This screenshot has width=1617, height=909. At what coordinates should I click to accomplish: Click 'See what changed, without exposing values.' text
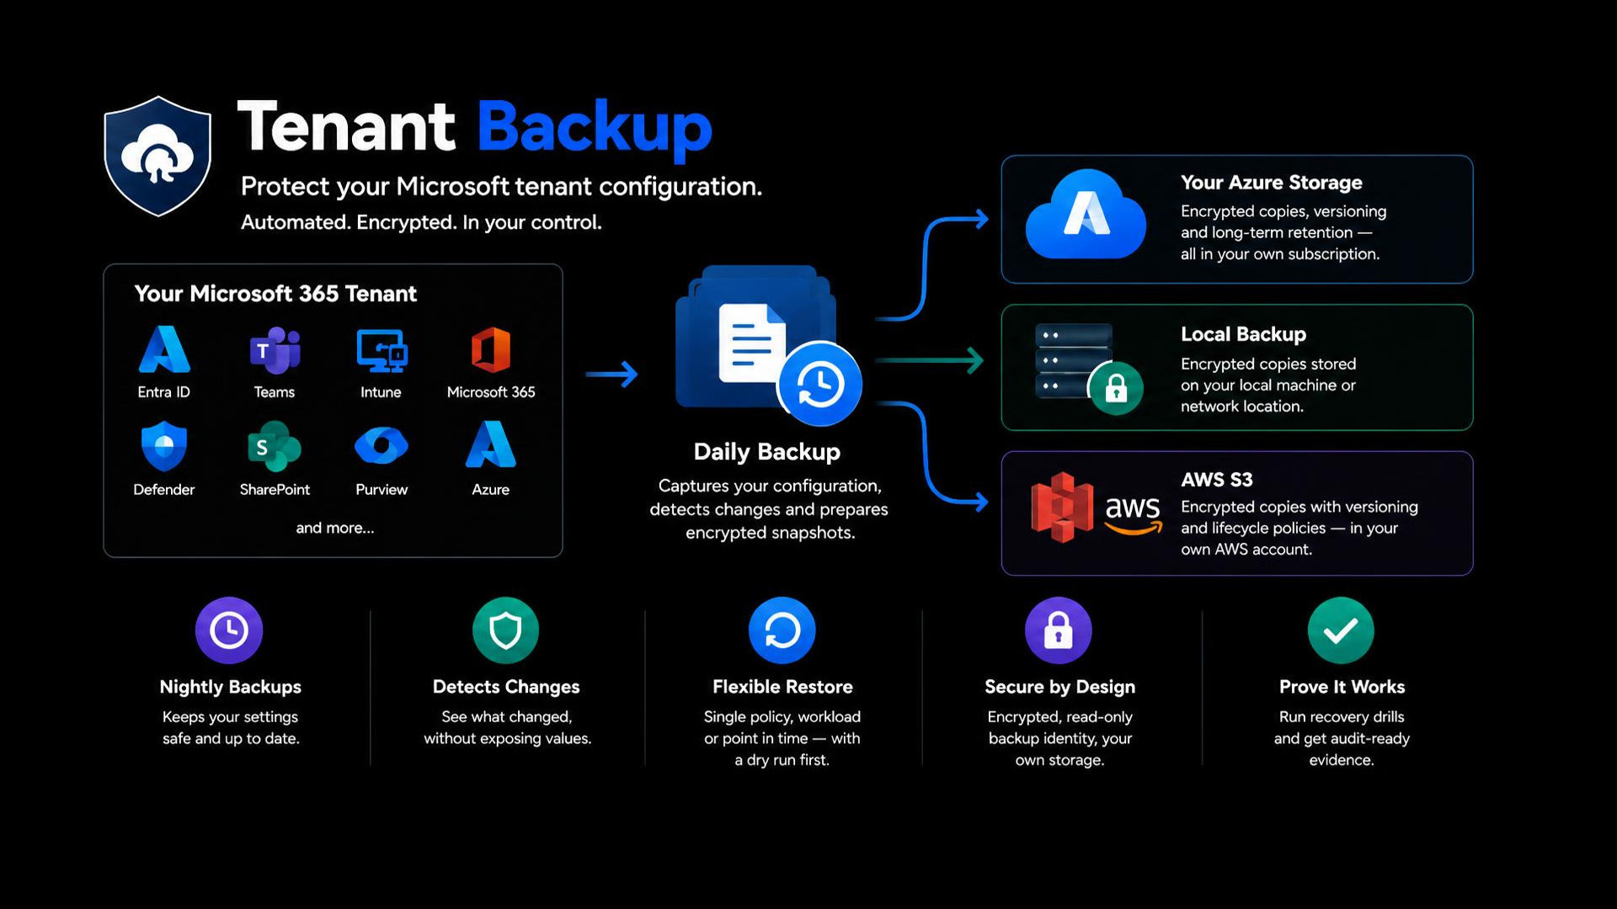coord(507,727)
